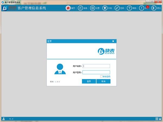The image size is (163, 122).
Task: Click the grid icon in status bar
Action: (x=157, y=119)
